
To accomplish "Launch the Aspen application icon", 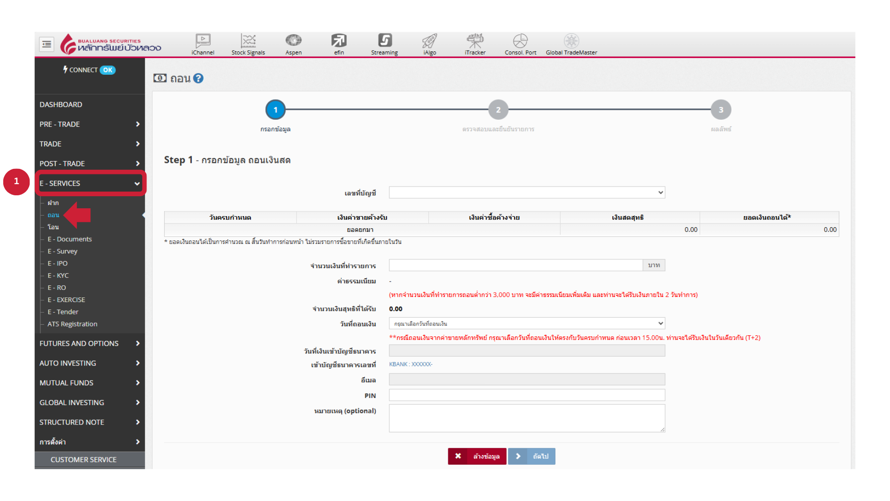I will (x=293, y=41).
